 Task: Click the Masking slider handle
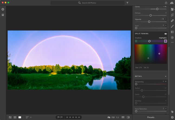click(136, 103)
